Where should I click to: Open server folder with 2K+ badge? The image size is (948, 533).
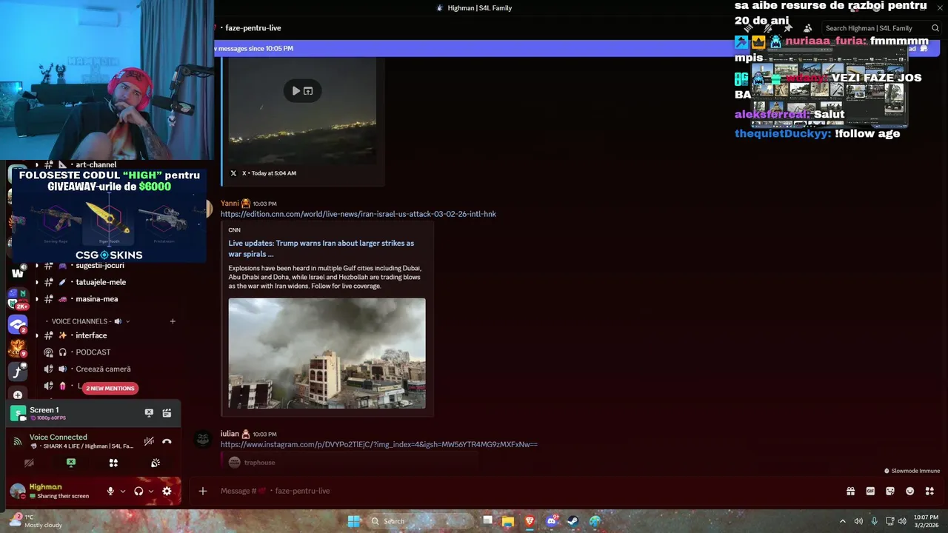pyautogui.click(x=18, y=299)
